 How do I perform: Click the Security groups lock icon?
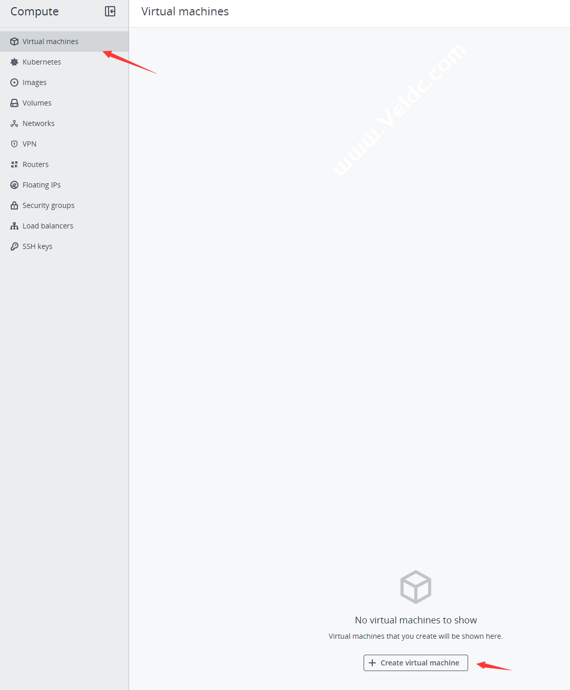14,205
